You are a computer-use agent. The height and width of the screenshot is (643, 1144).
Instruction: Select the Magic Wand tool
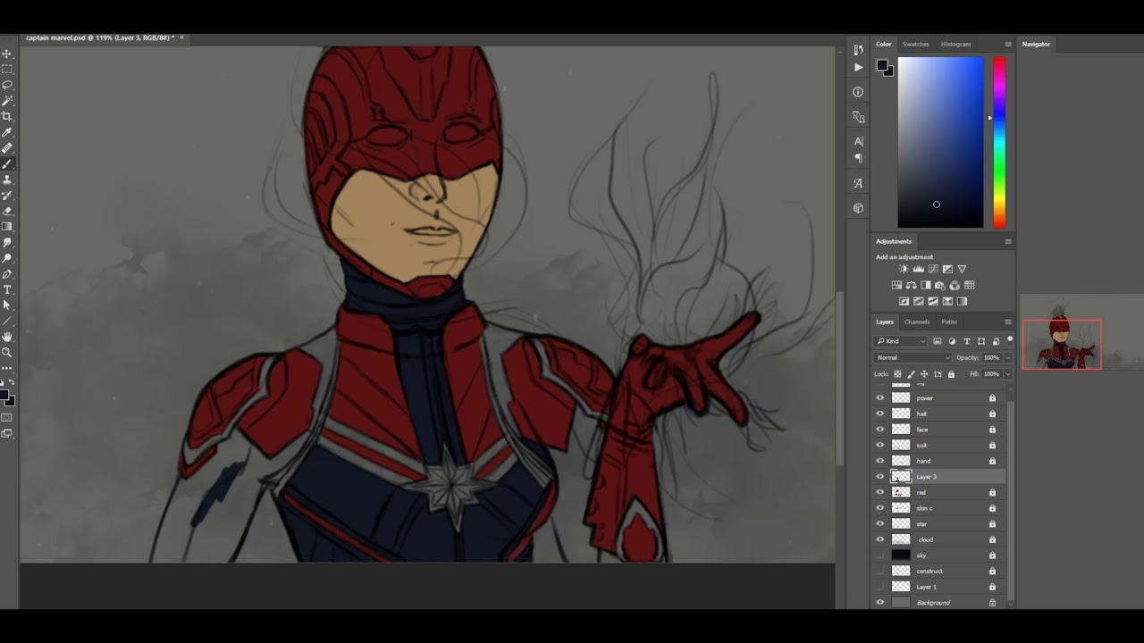[7, 101]
